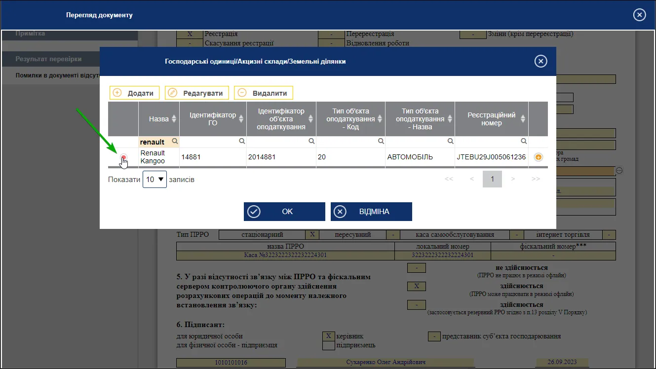Image resolution: width=656 pixels, height=369 pixels.
Task: Click Додати to add a unit
Action: click(x=134, y=93)
